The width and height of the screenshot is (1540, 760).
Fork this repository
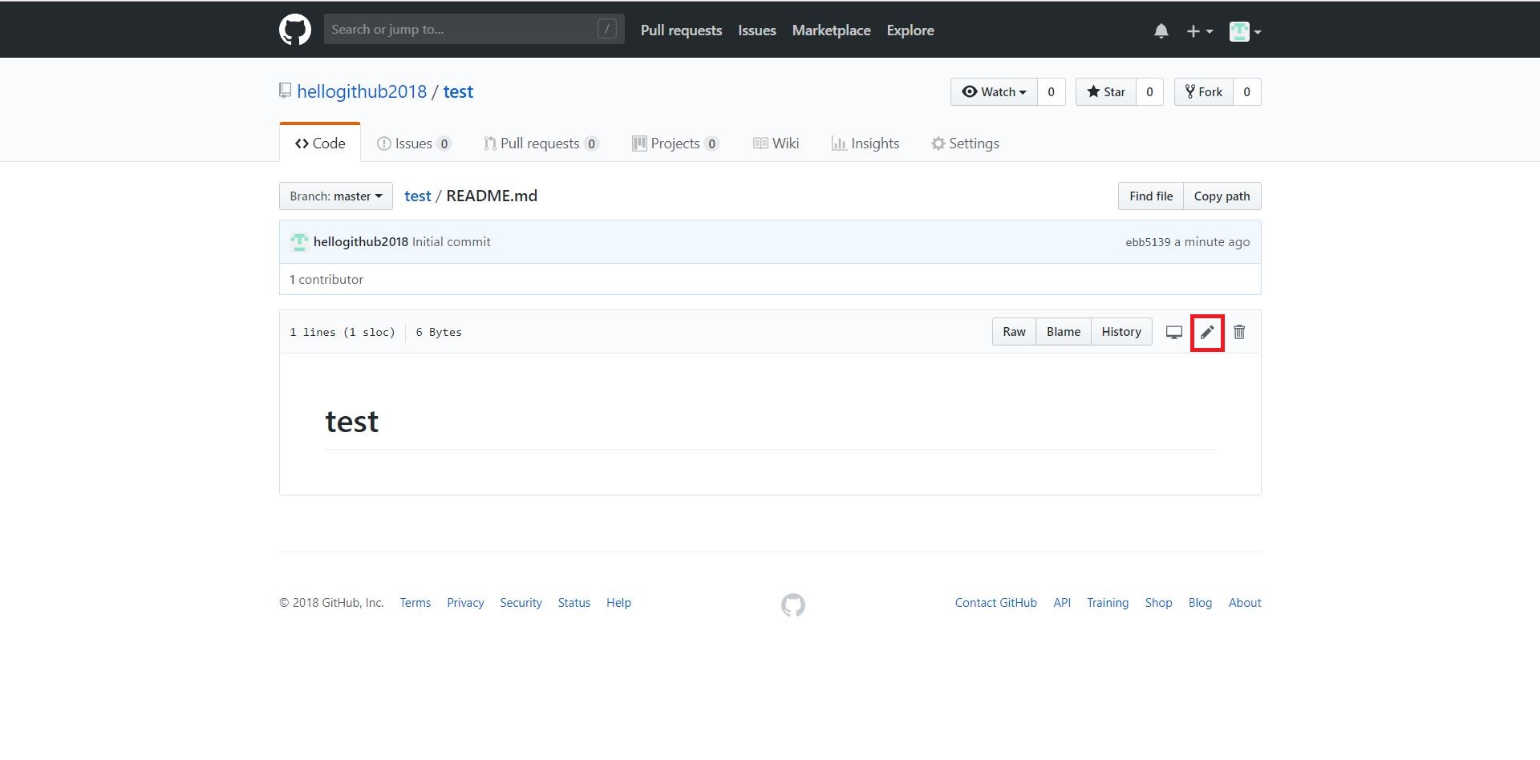[1204, 92]
